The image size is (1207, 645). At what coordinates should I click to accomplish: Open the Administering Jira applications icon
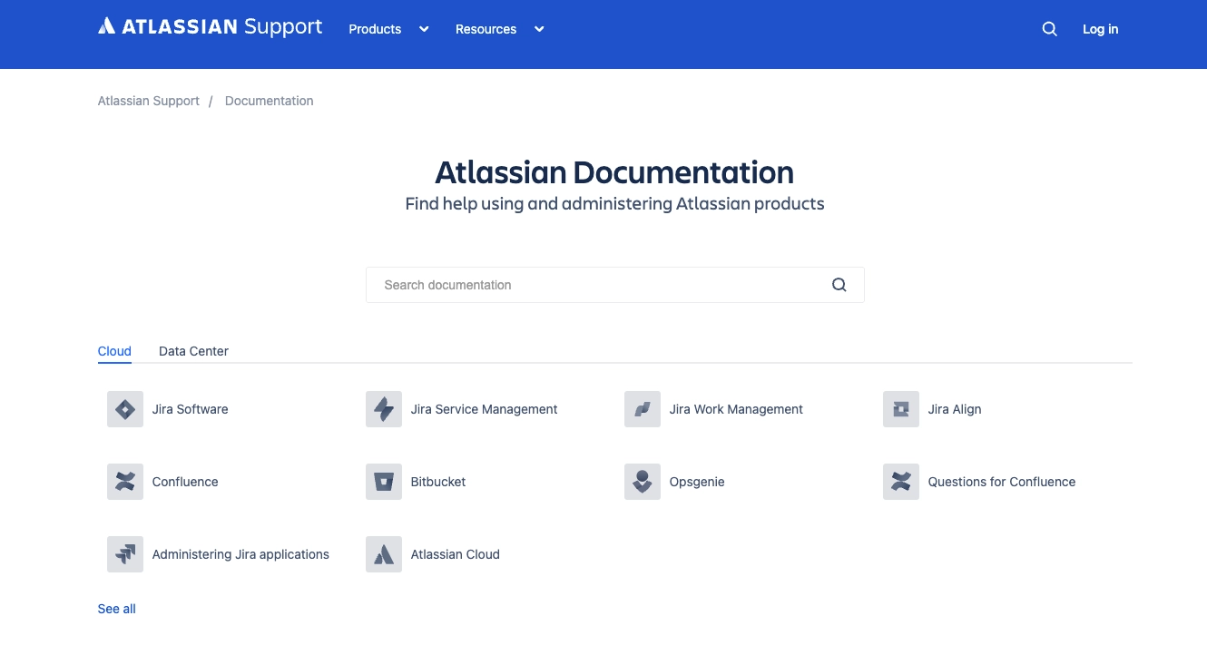125,554
